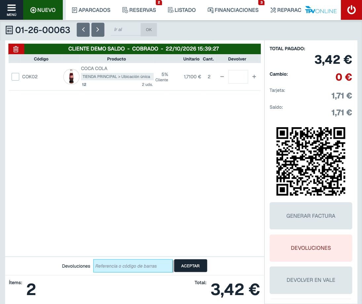
Task: Delete ticket with red trash icon
Action: click(16, 49)
